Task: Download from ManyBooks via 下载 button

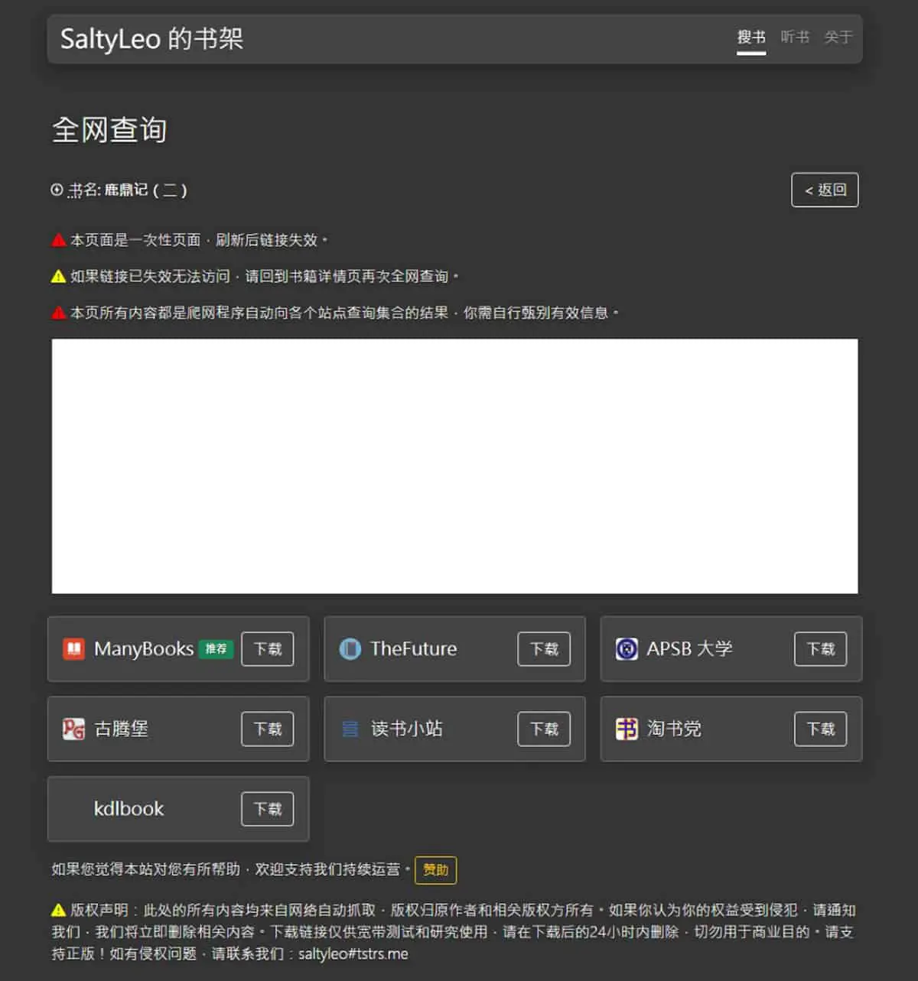Action: click(x=268, y=649)
